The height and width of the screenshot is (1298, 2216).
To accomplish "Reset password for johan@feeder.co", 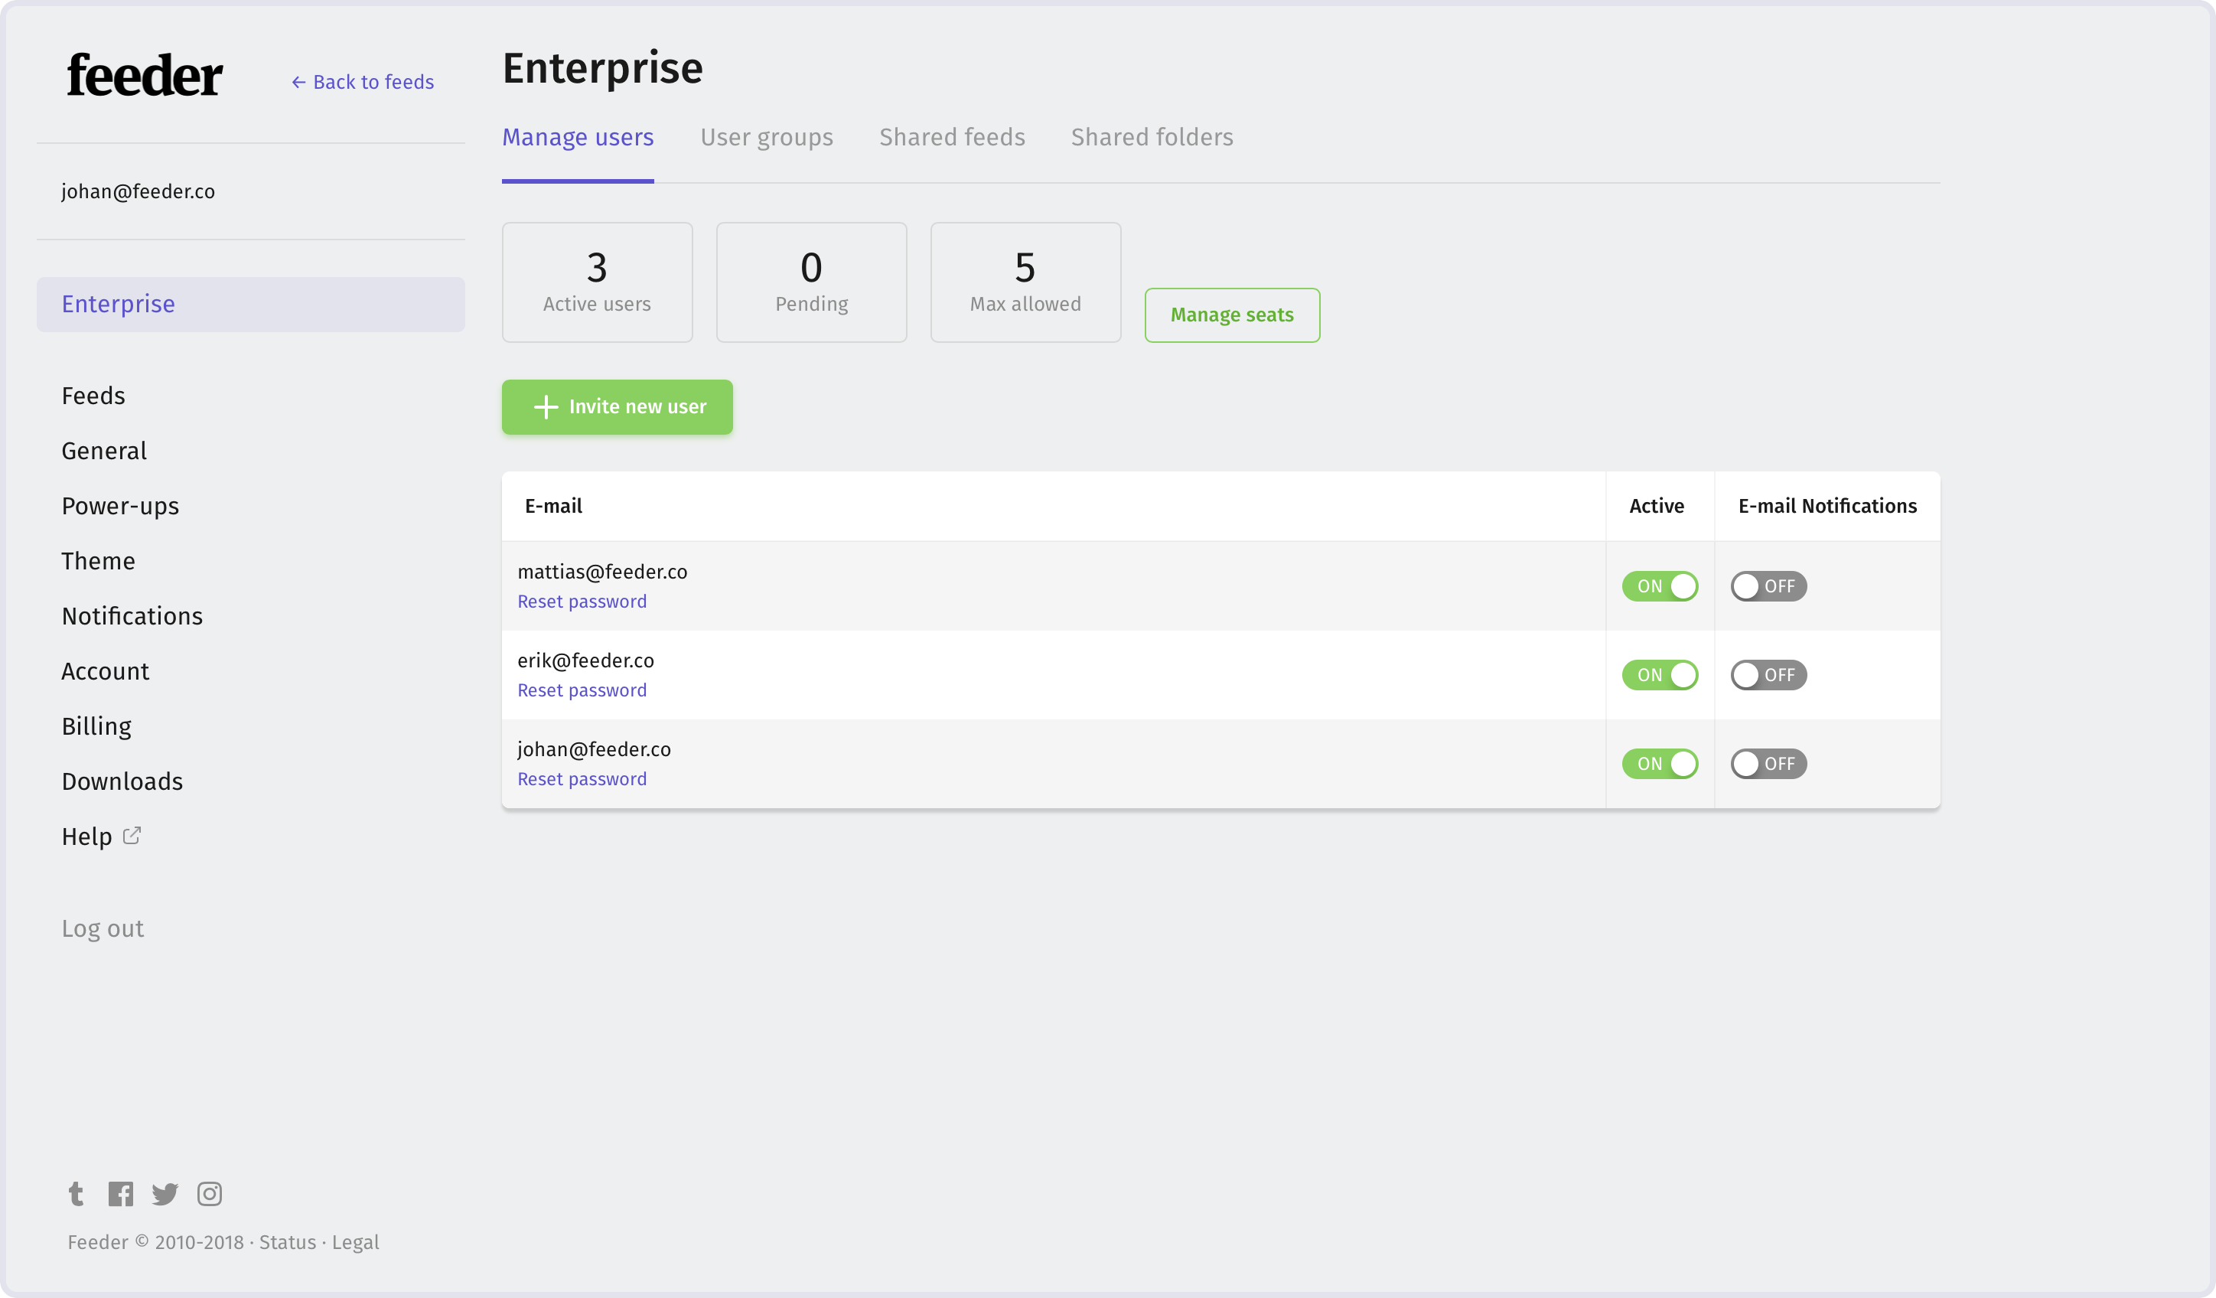I will click(582, 779).
